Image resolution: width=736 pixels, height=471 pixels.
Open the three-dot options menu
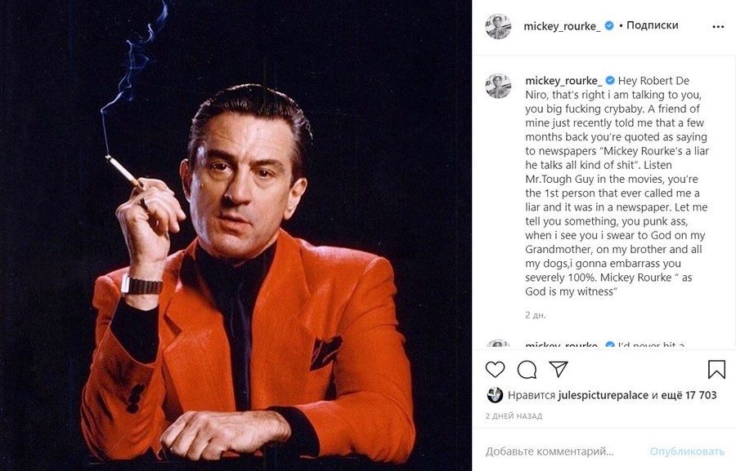718,27
